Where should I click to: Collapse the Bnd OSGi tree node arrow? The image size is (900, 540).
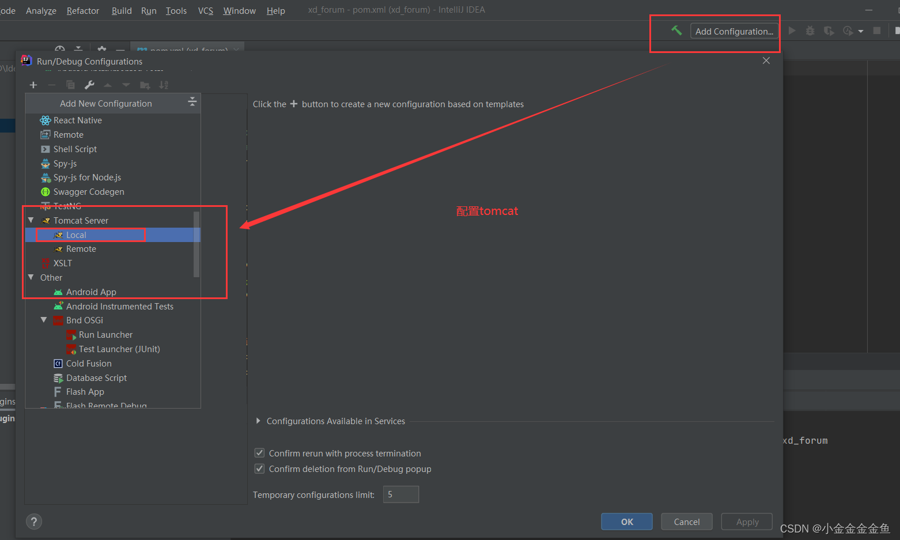[x=44, y=320]
